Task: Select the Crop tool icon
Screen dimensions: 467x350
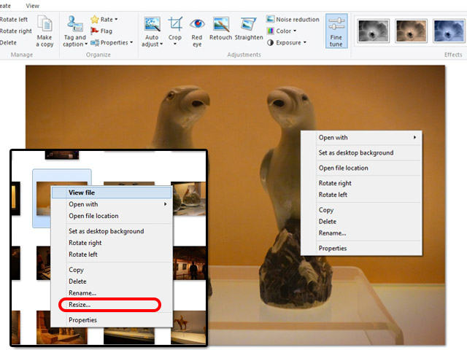Action: click(x=175, y=24)
